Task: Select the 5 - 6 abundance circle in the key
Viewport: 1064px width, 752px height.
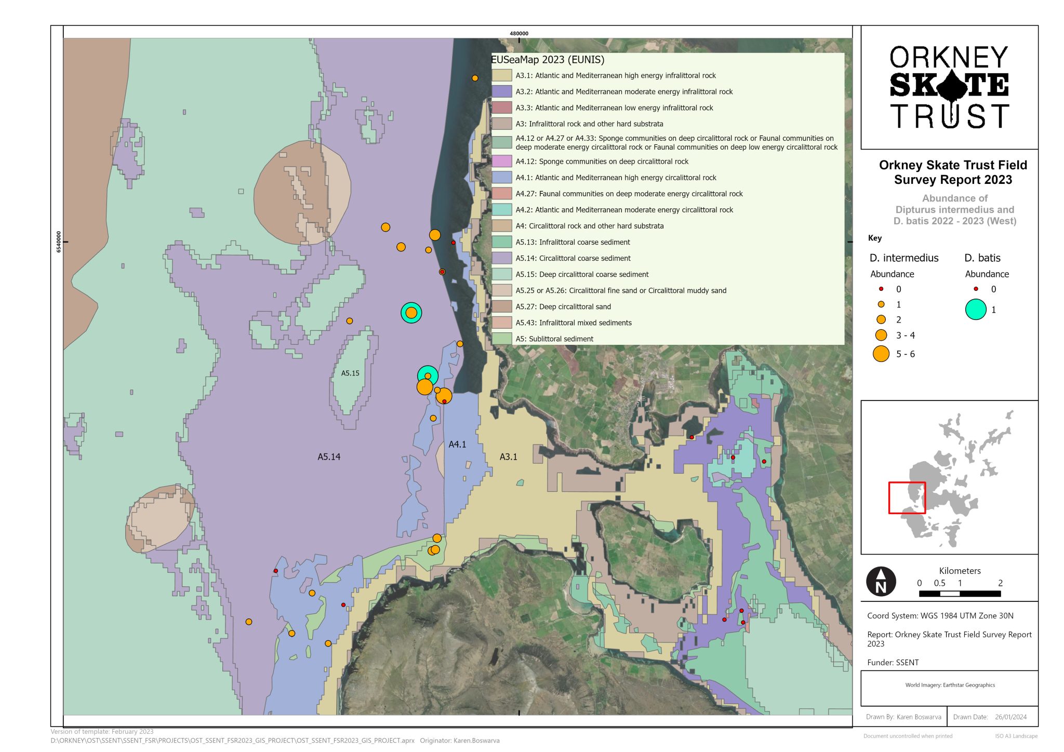Action: [x=881, y=354]
